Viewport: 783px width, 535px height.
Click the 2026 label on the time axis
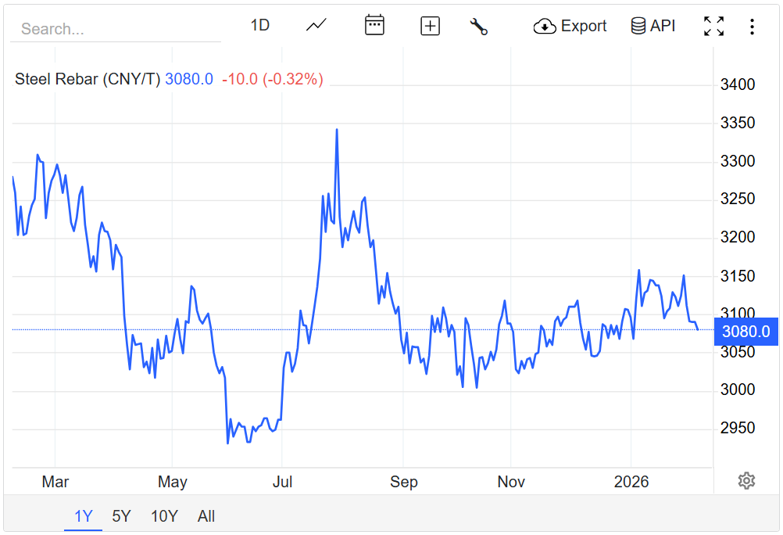631,482
